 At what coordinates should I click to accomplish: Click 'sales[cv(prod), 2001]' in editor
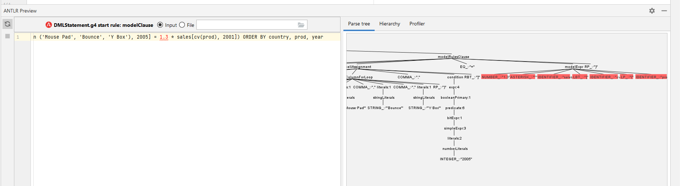pos(207,37)
